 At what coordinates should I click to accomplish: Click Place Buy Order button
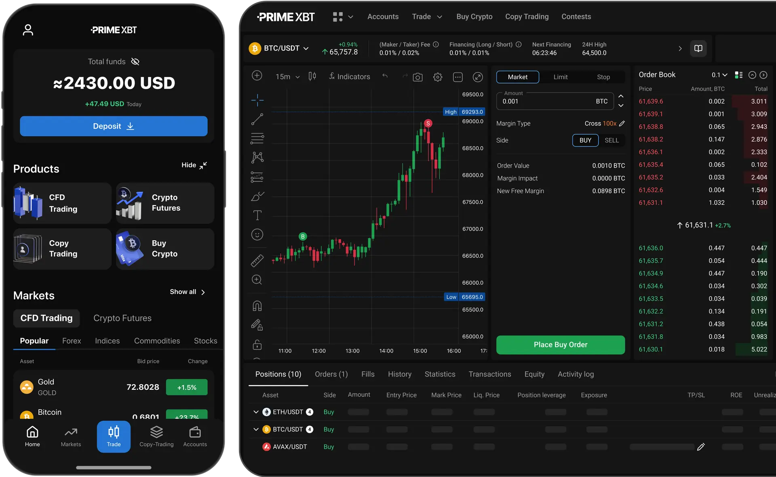pos(561,345)
